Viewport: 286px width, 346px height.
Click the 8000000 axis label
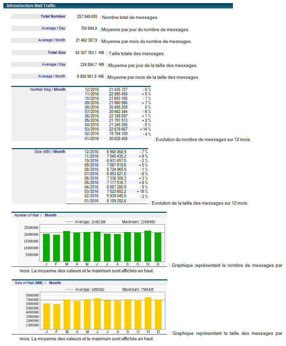coord(32,296)
